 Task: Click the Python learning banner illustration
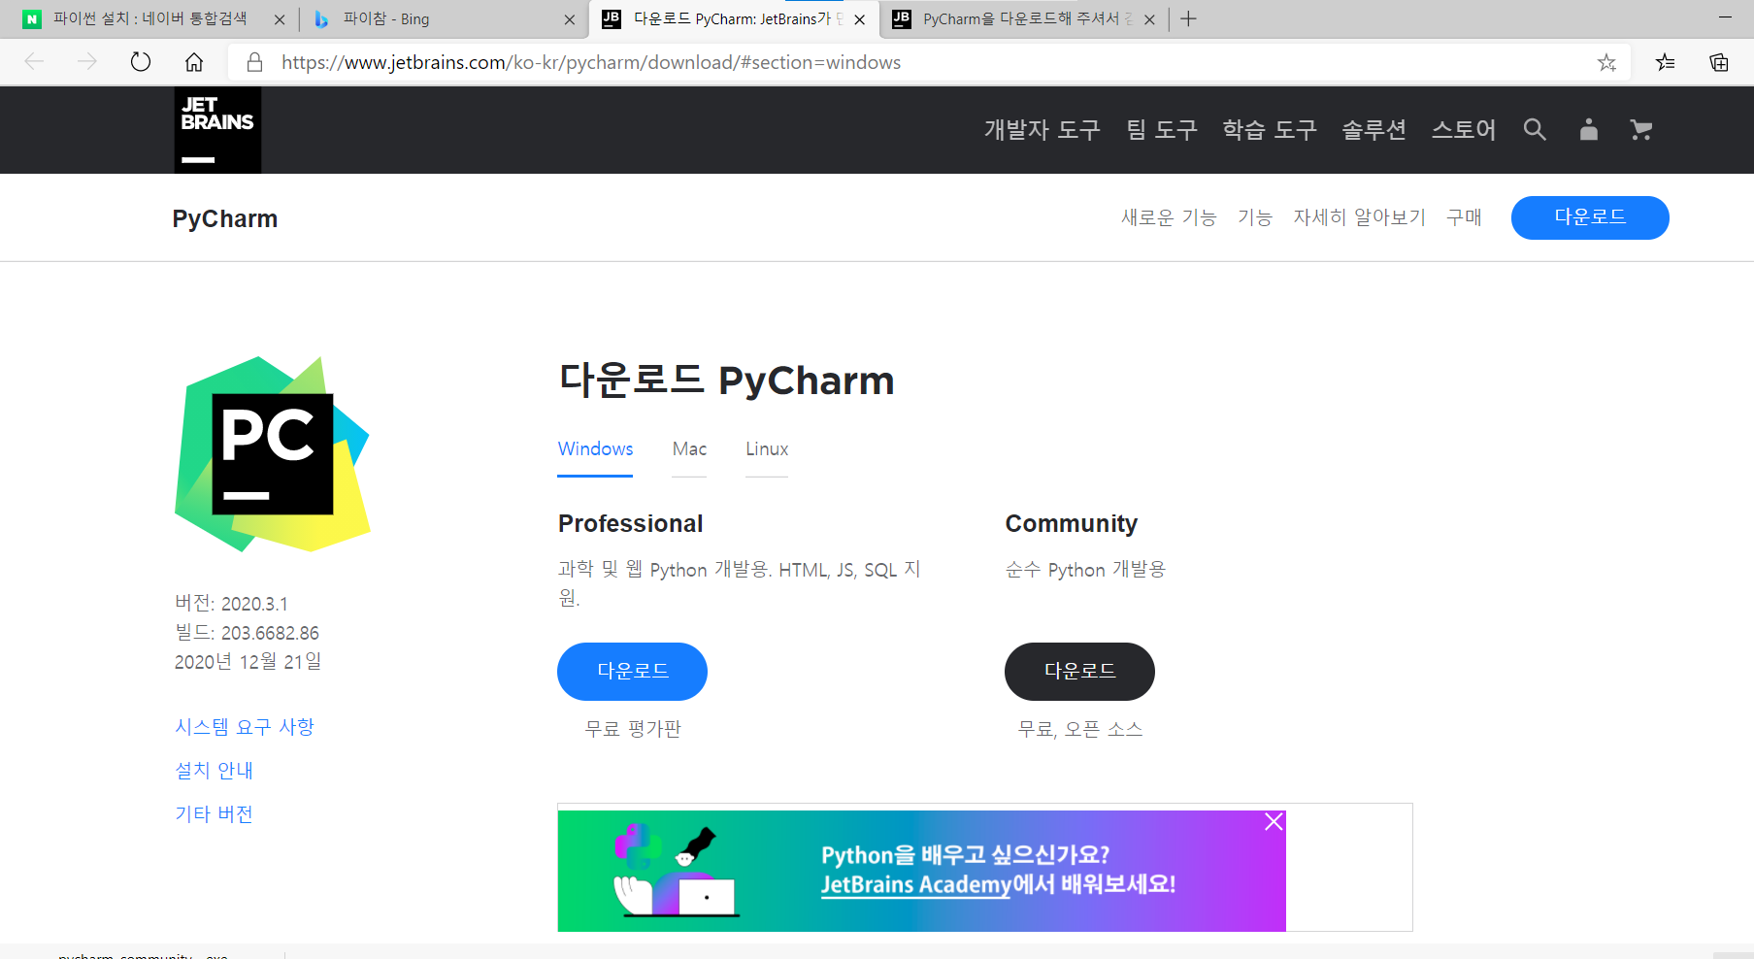coord(677,871)
